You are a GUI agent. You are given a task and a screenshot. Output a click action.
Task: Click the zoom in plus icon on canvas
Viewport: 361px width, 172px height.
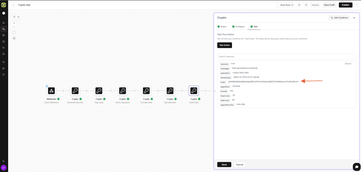pyautogui.click(x=14, y=23)
